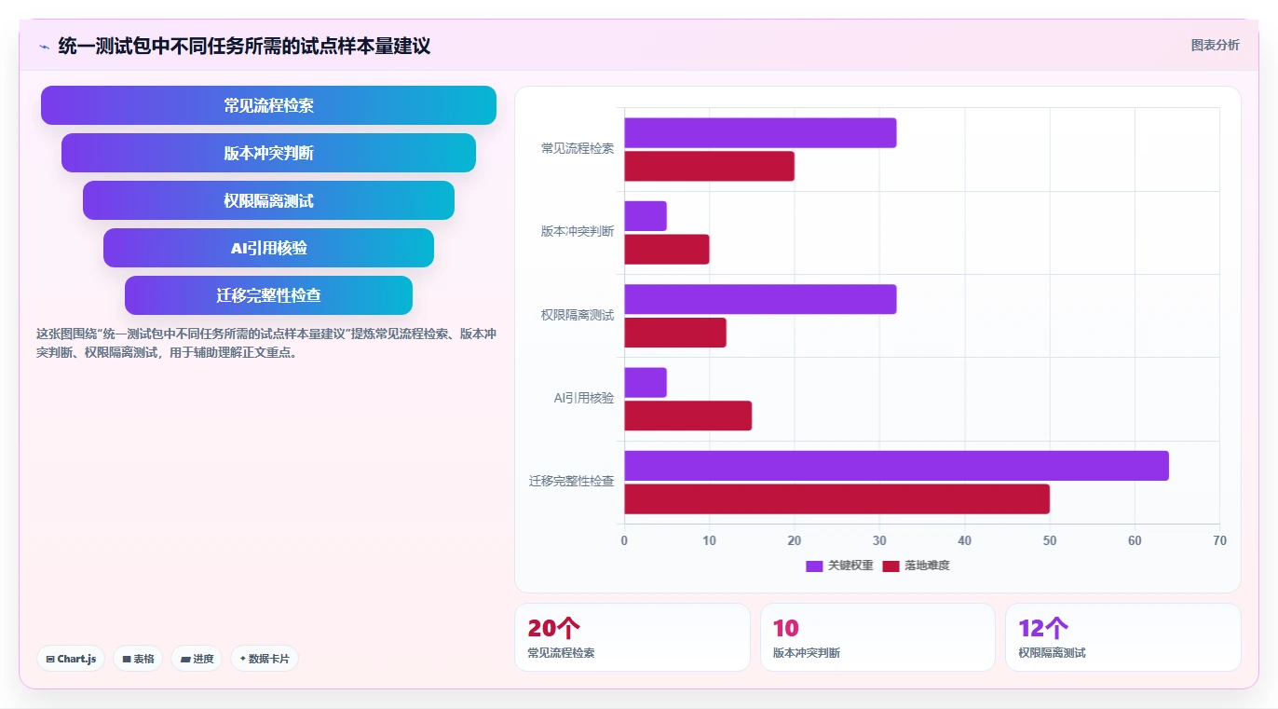The width and height of the screenshot is (1278, 709).
Task: Open the 12个 权限隔离测试 data card
Action: [1122, 637]
